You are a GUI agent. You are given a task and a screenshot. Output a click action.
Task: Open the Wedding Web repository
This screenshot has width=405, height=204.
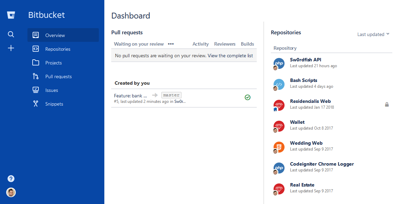point(306,143)
